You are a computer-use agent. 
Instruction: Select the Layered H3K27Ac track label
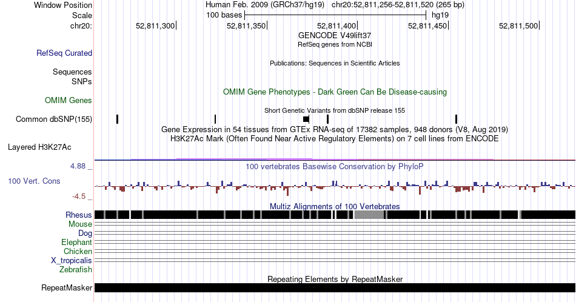39,147
